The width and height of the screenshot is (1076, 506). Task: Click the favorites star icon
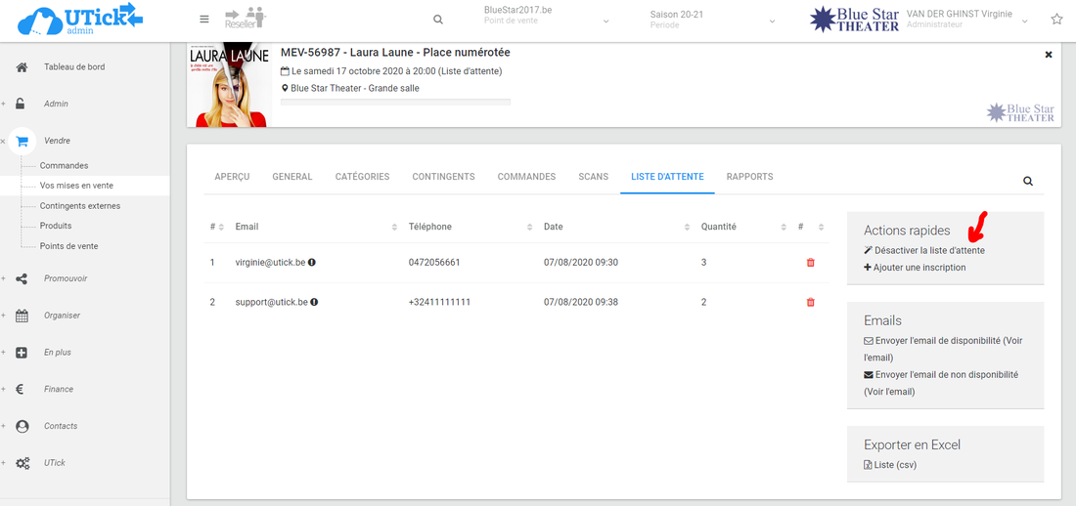[x=1056, y=20]
